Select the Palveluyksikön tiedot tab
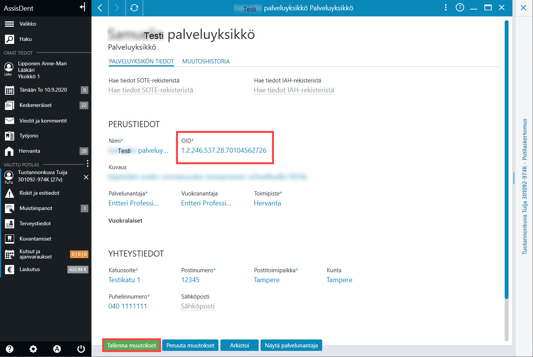The width and height of the screenshot is (533, 357). tap(142, 61)
